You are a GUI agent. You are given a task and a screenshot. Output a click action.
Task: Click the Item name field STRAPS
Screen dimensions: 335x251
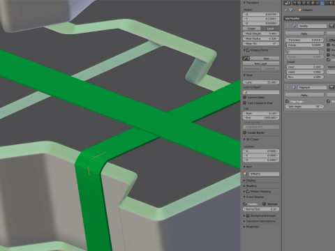(264, 174)
